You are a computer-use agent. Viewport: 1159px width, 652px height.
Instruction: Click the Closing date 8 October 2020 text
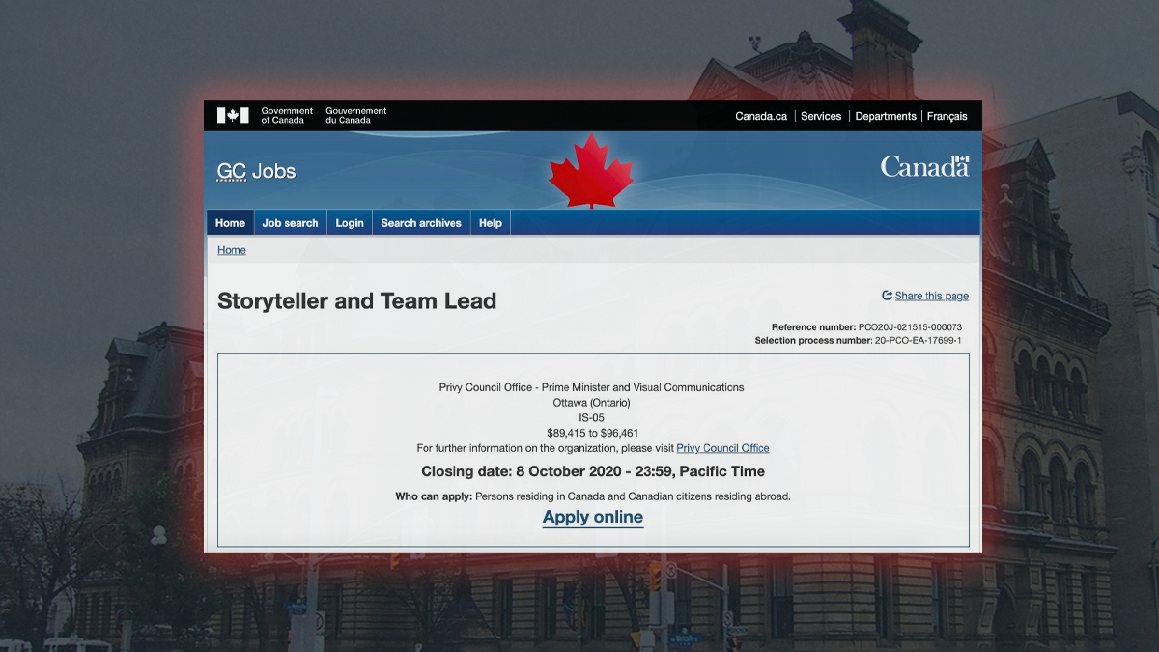tap(593, 471)
